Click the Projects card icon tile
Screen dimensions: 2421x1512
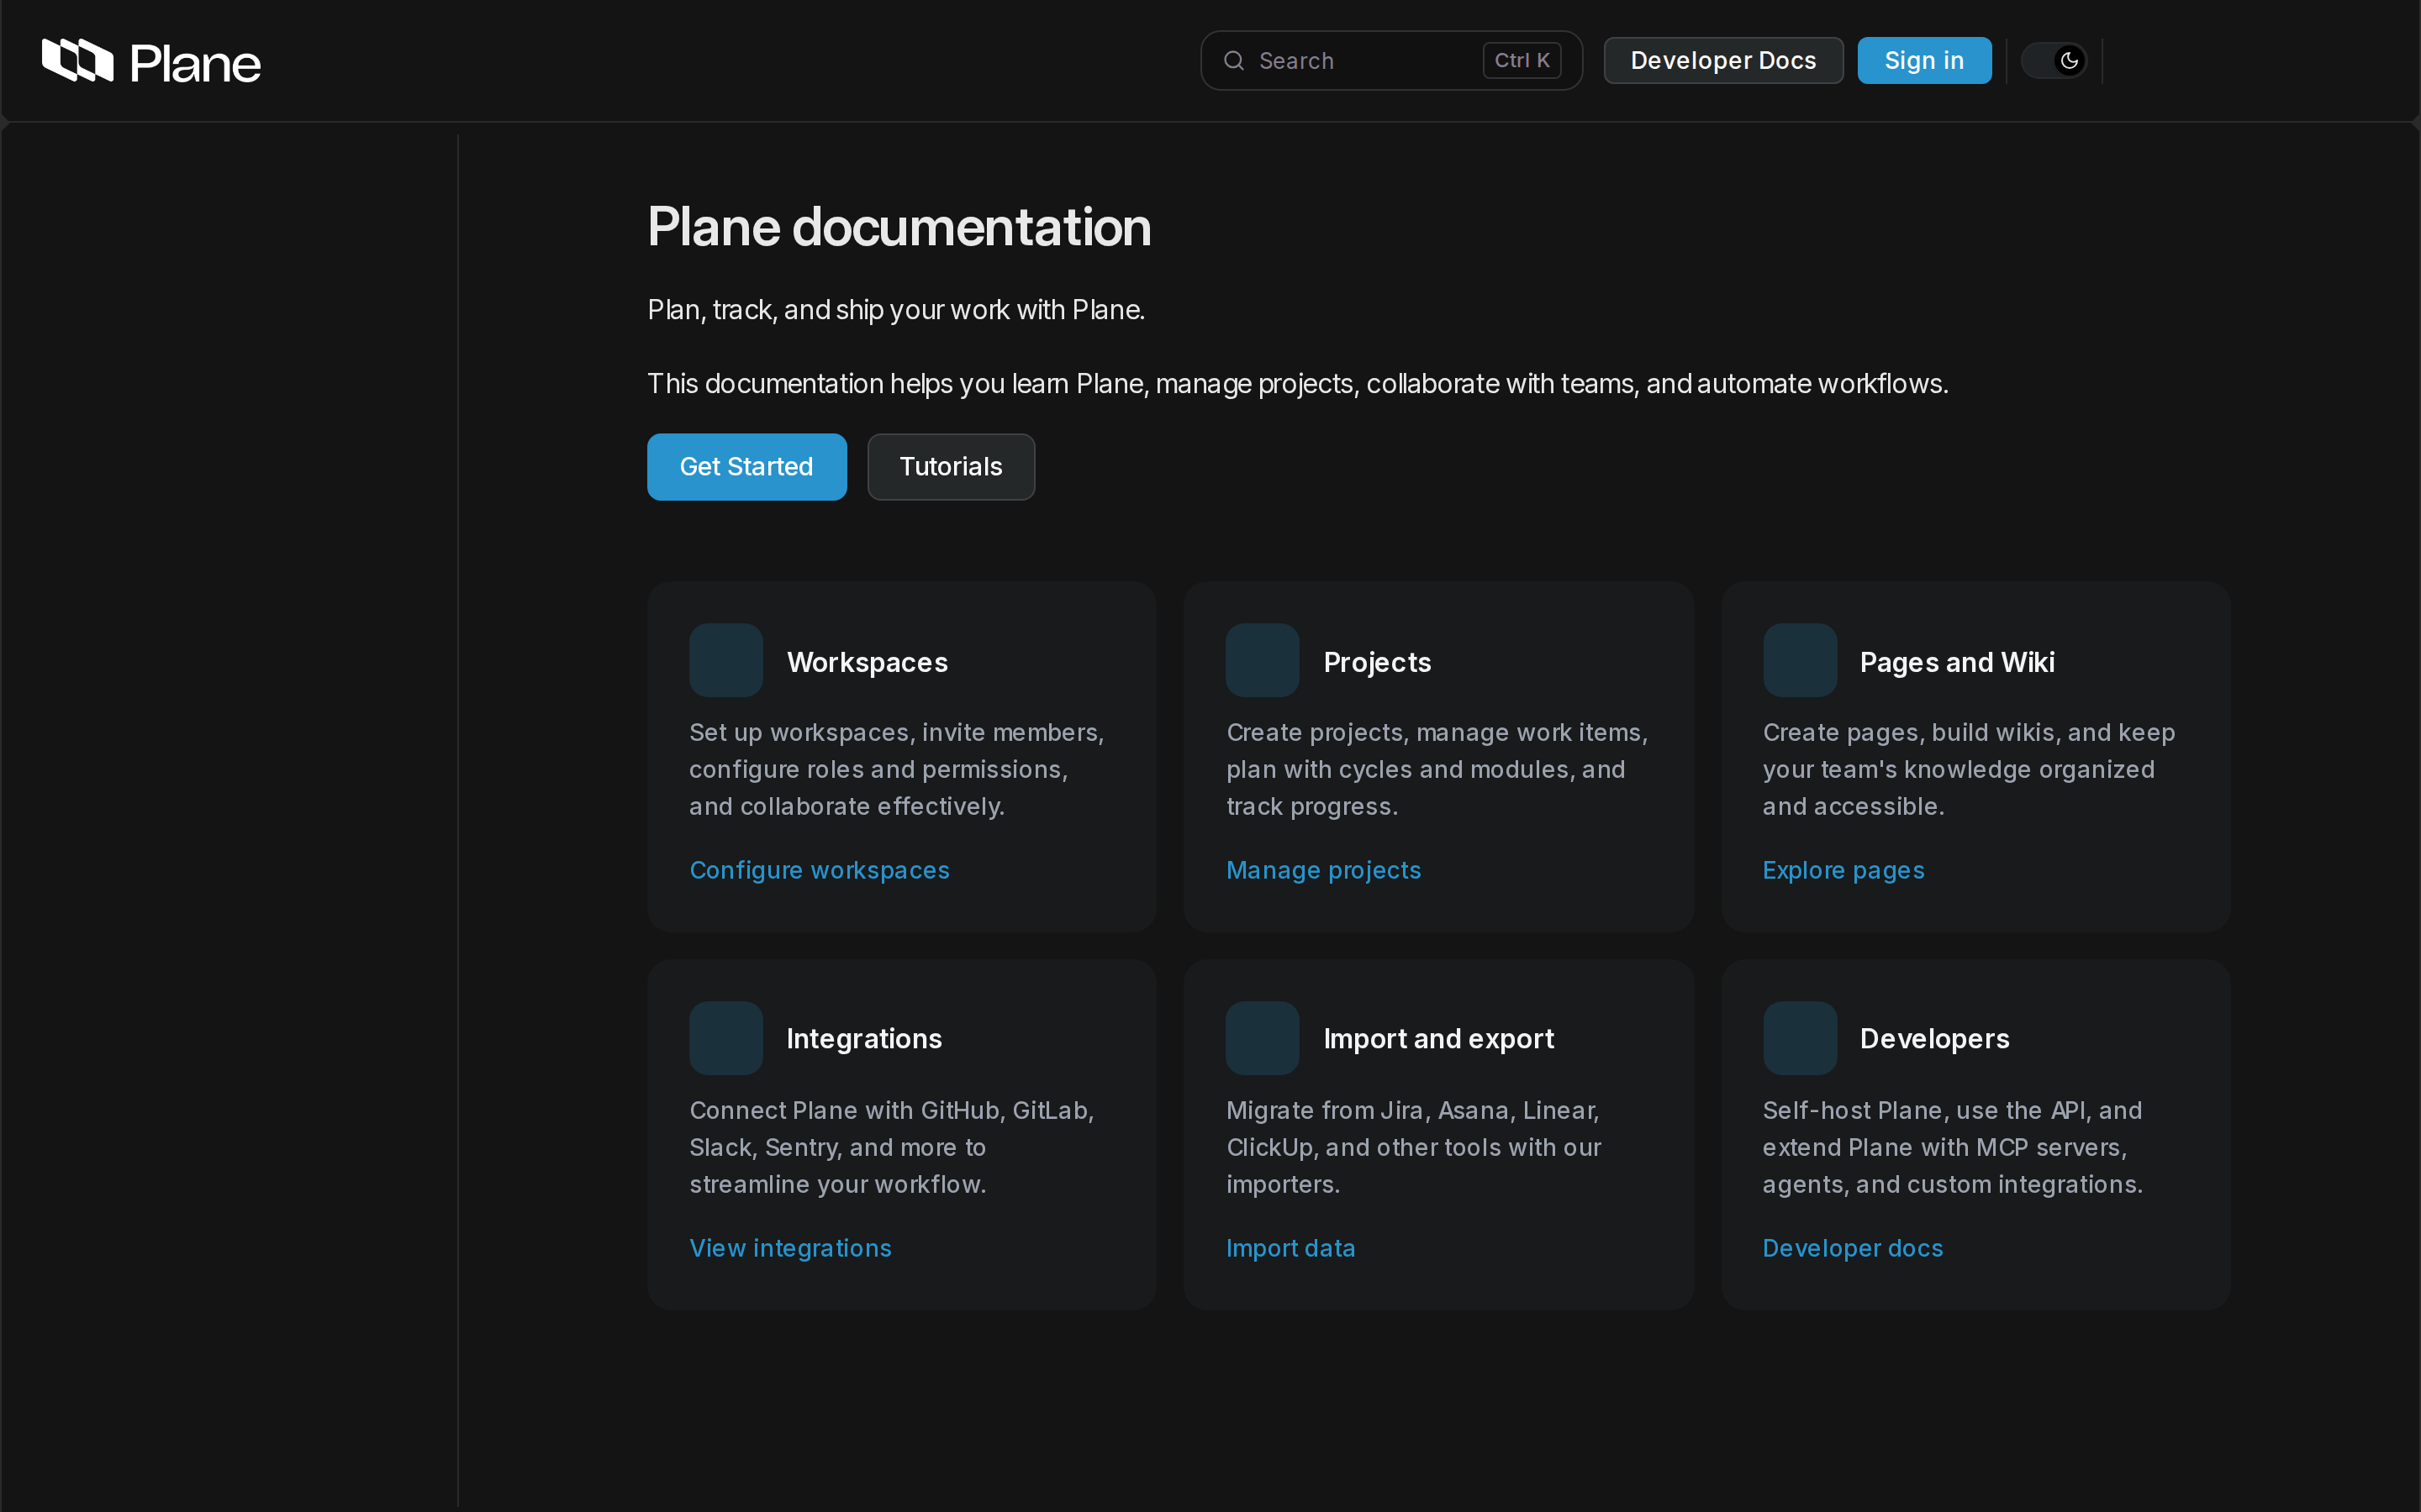pos(1263,660)
